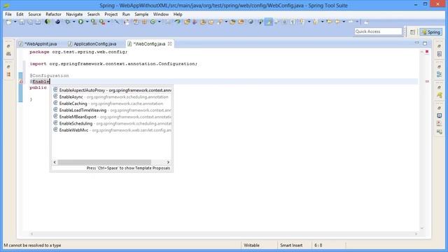The height and width of the screenshot is (252, 448).
Task: Open the Source menu
Action: pyautogui.click(x=34, y=14)
